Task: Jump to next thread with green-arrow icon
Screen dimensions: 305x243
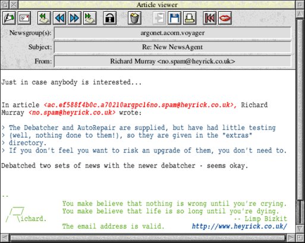Action: 90,18
